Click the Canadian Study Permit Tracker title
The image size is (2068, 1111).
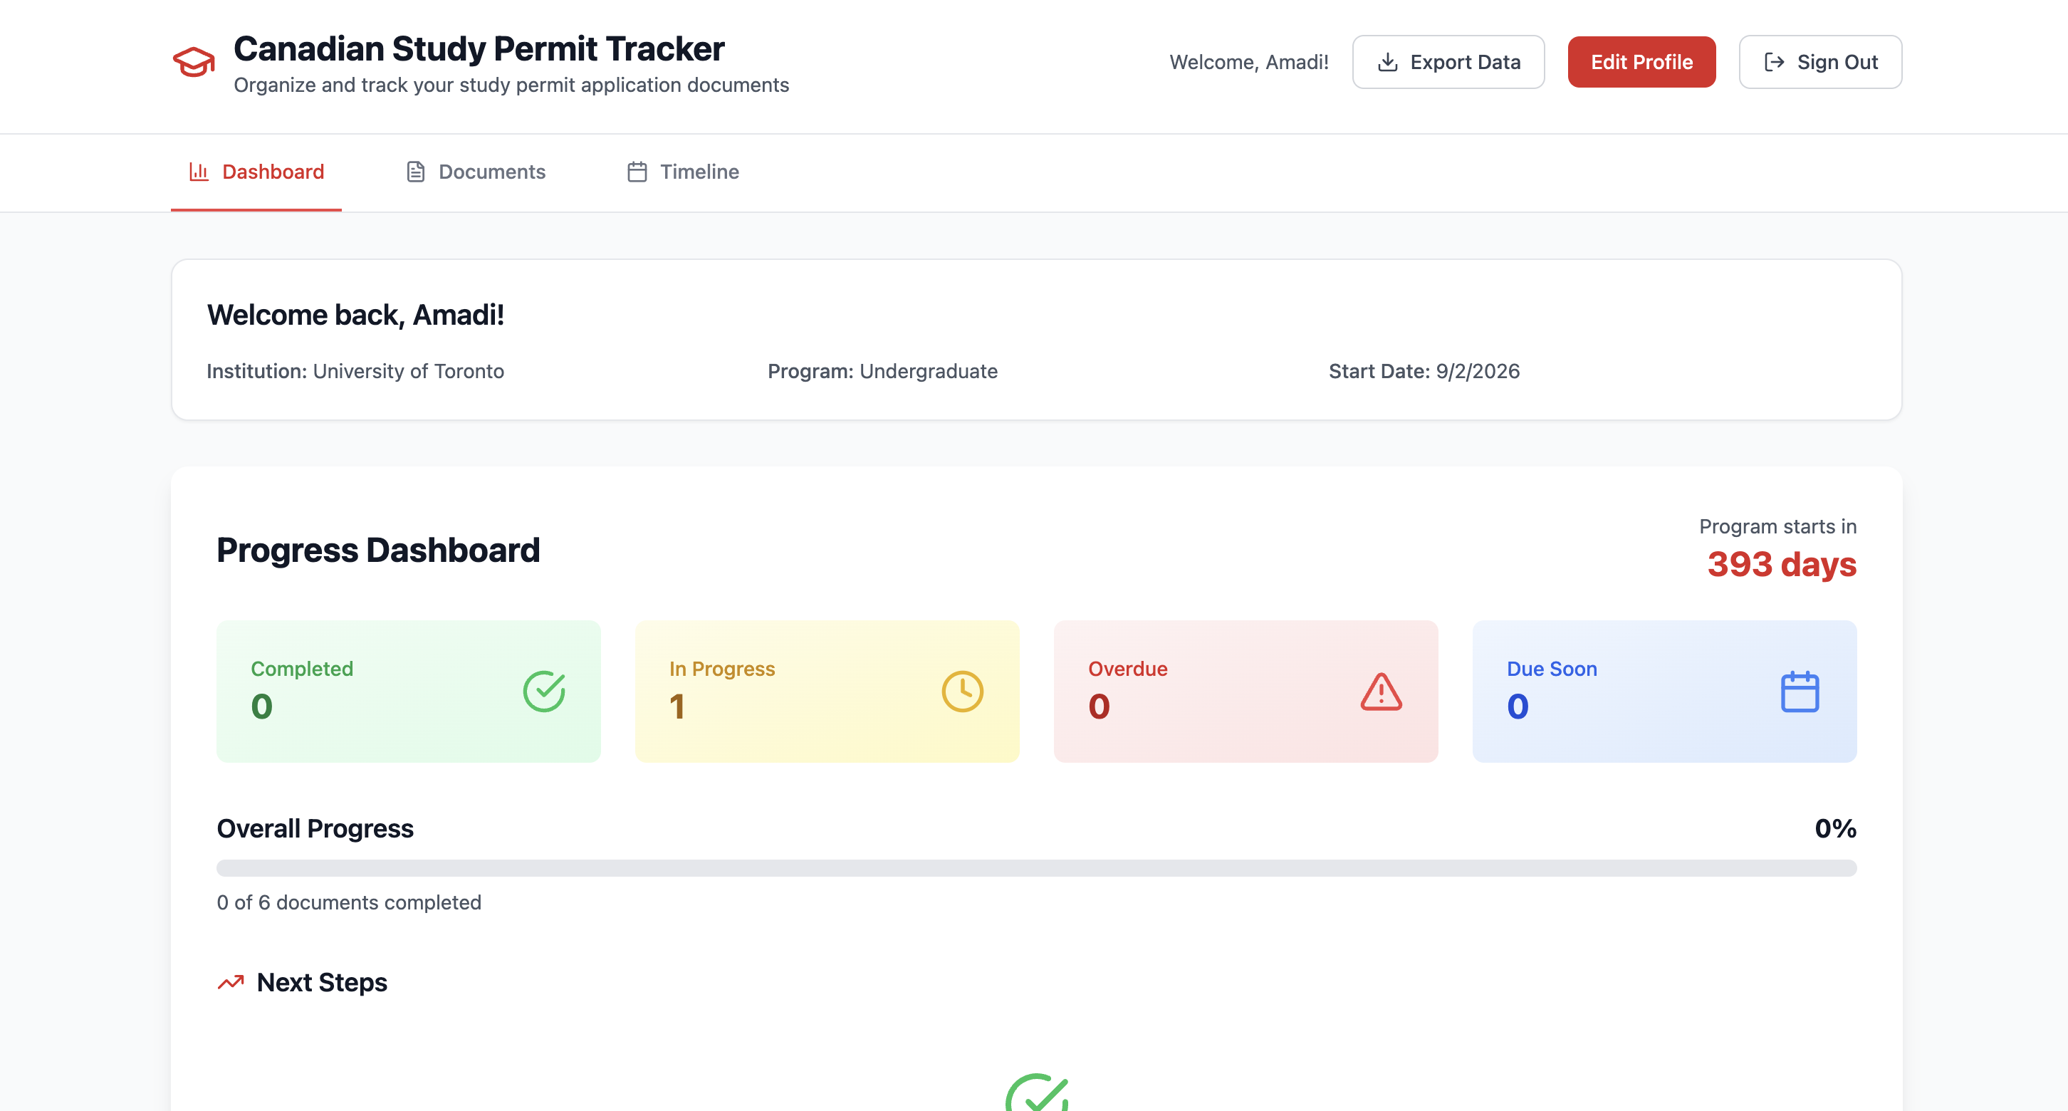[x=479, y=49]
